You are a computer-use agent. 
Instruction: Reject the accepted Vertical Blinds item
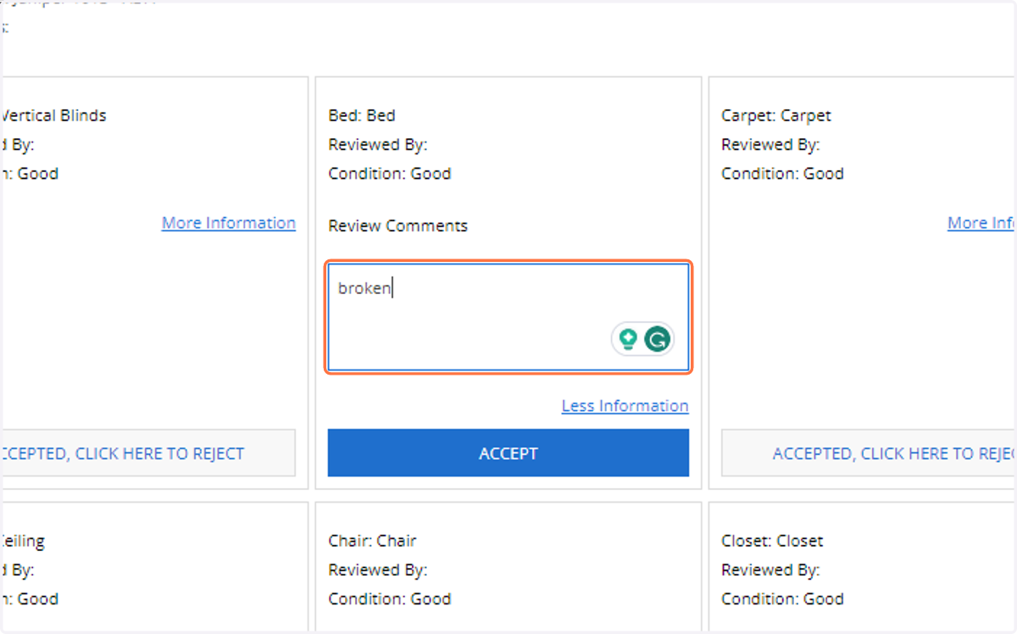148,453
